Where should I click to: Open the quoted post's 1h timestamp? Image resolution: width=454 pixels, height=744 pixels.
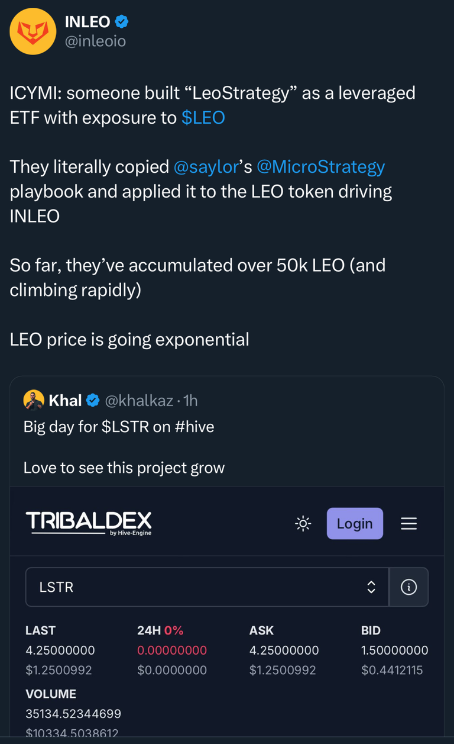click(190, 401)
